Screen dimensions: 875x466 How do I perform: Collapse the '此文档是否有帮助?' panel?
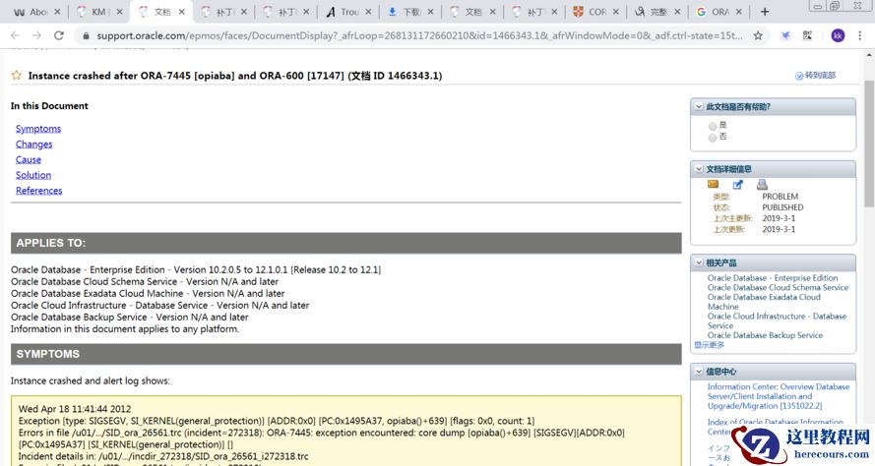[x=699, y=106]
